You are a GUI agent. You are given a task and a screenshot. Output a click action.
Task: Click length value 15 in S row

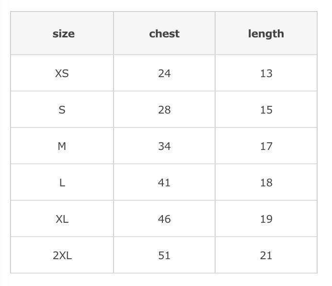coord(266,110)
